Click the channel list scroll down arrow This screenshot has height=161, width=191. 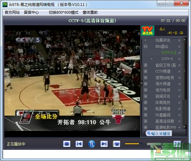point(185,127)
